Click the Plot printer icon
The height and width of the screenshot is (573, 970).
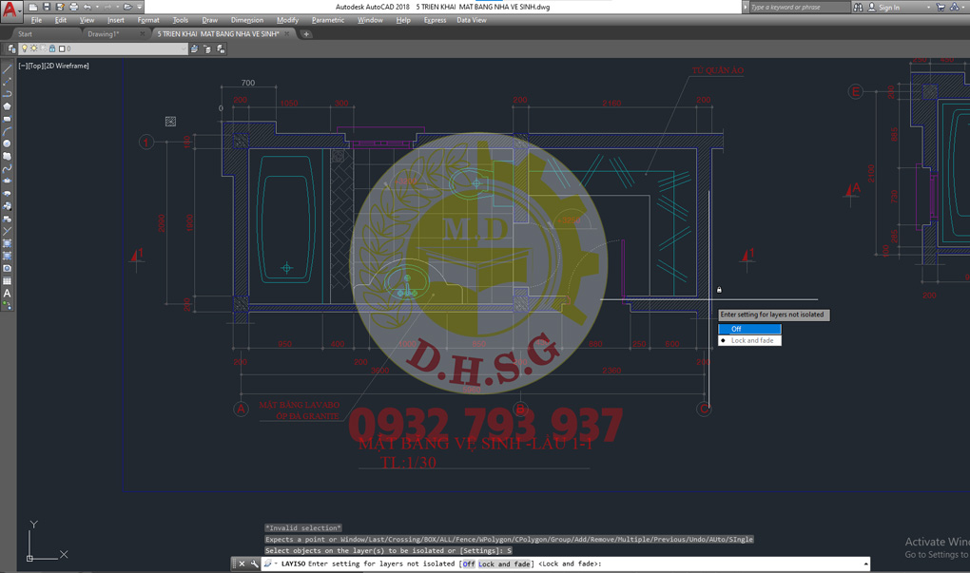tap(73, 7)
